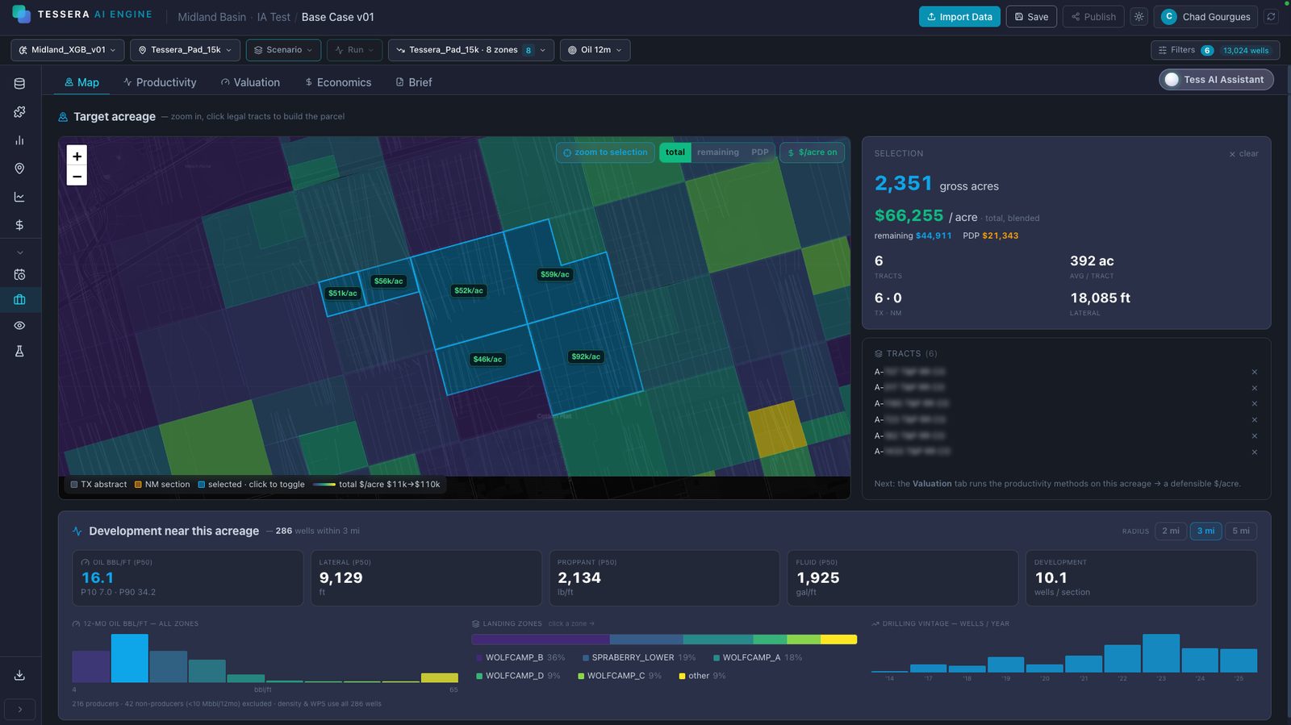Toggle the $46k/ac tract on map
The width and height of the screenshot is (1291, 725).
(487, 360)
